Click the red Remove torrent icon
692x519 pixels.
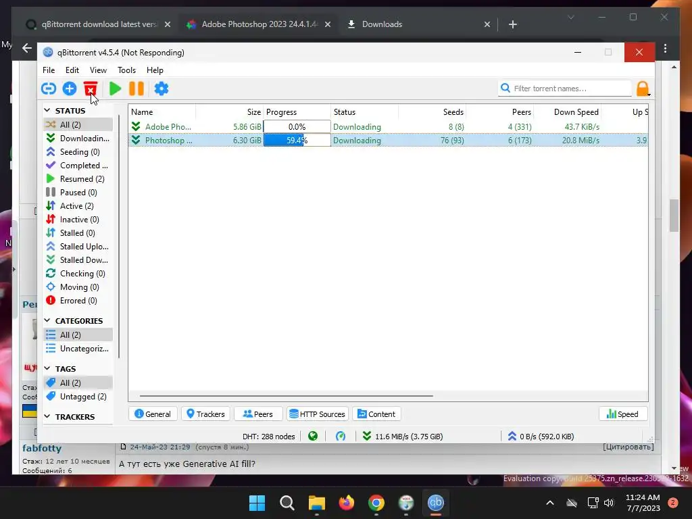[91, 89]
